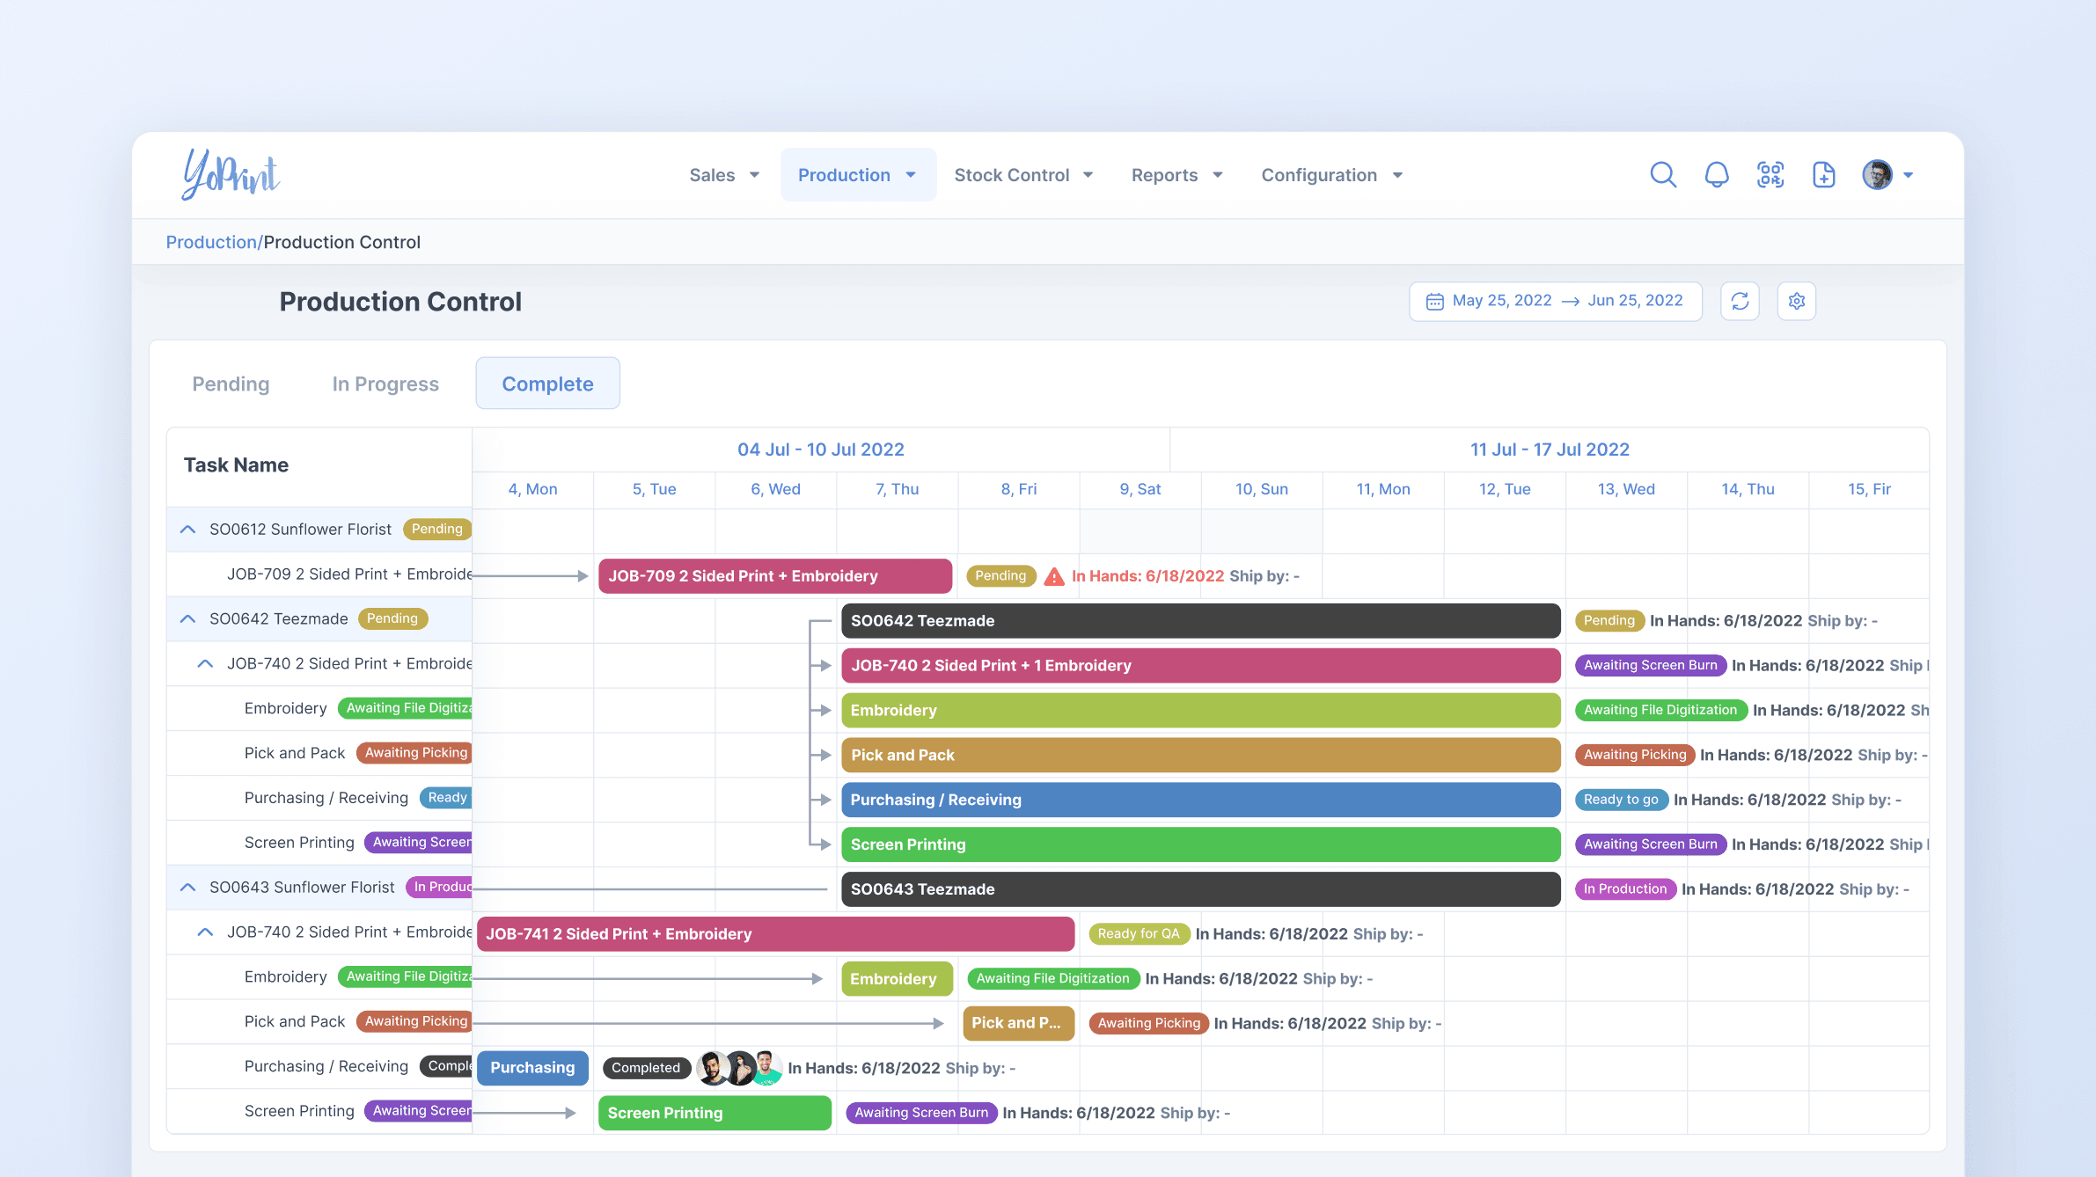The image size is (2096, 1177).
Task: Change the May 25 - Jun 25 date range
Action: 1556,300
